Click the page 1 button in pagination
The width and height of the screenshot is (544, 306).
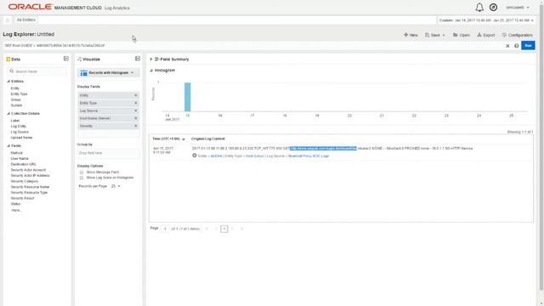(x=224, y=229)
